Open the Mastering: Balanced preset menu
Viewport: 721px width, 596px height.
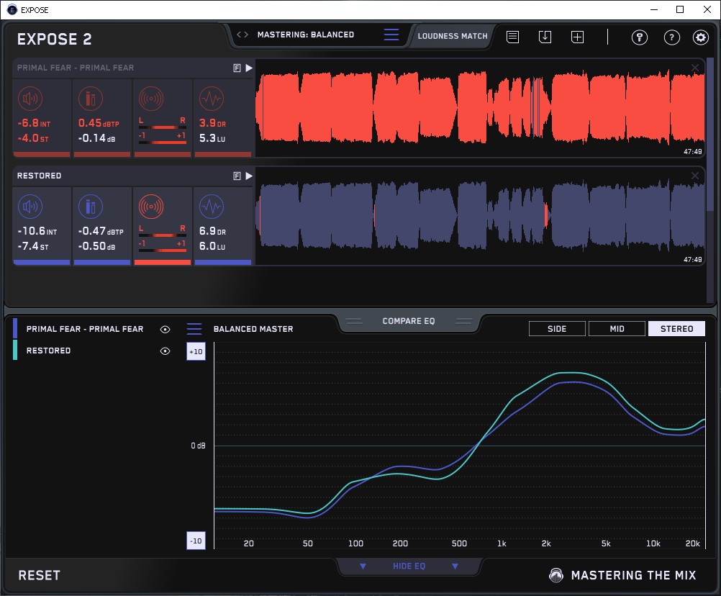click(391, 35)
